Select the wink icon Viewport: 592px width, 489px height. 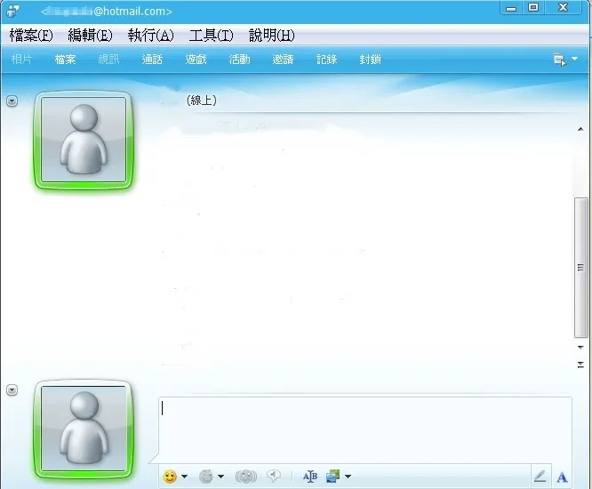(206, 477)
